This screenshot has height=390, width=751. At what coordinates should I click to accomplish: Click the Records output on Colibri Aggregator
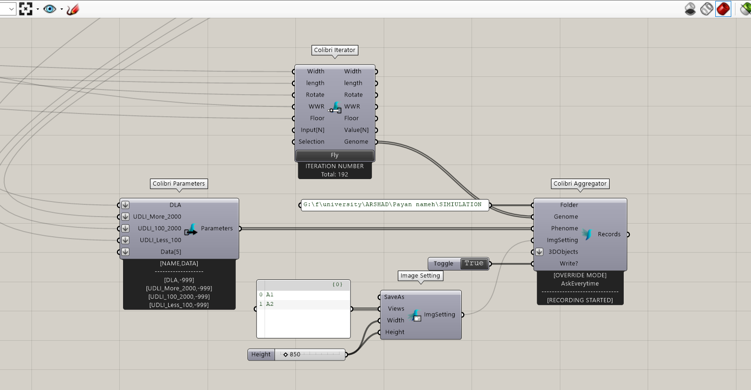click(x=609, y=234)
